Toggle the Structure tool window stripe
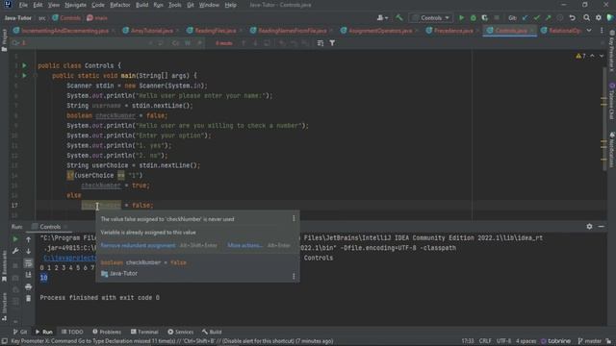 pyautogui.click(x=4, y=308)
